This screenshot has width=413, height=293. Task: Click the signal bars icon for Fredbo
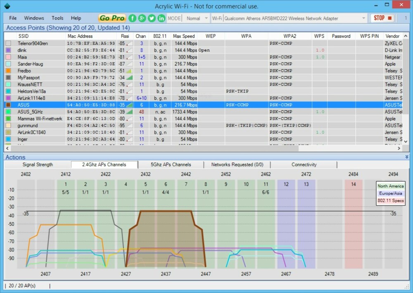(129, 71)
